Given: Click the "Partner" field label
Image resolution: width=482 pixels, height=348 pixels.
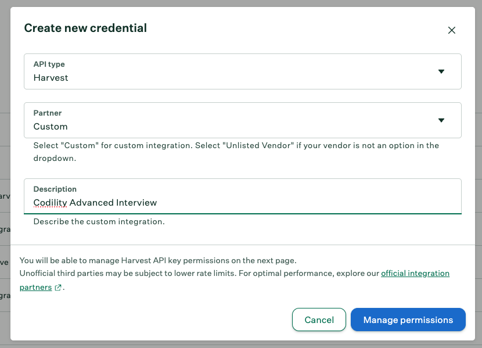Looking at the screenshot, I should pyautogui.click(x=48, y=113).
